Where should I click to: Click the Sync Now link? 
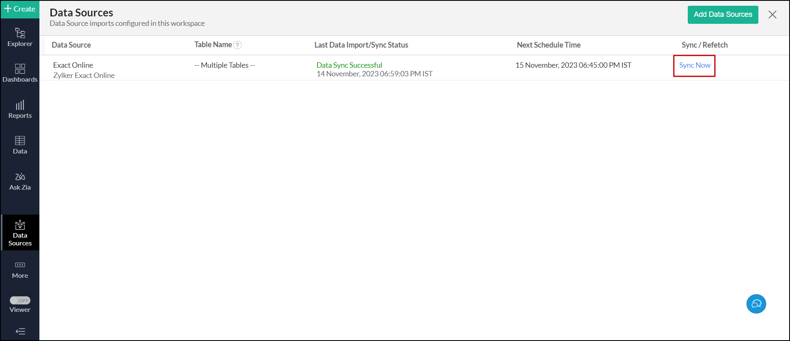pyautogui.click(x=694, y=65)
